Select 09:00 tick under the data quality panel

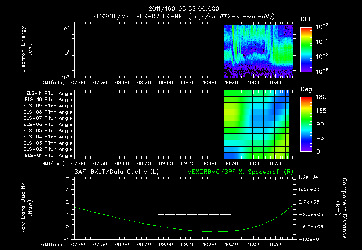pyautogui.click(x=166, y=244)
